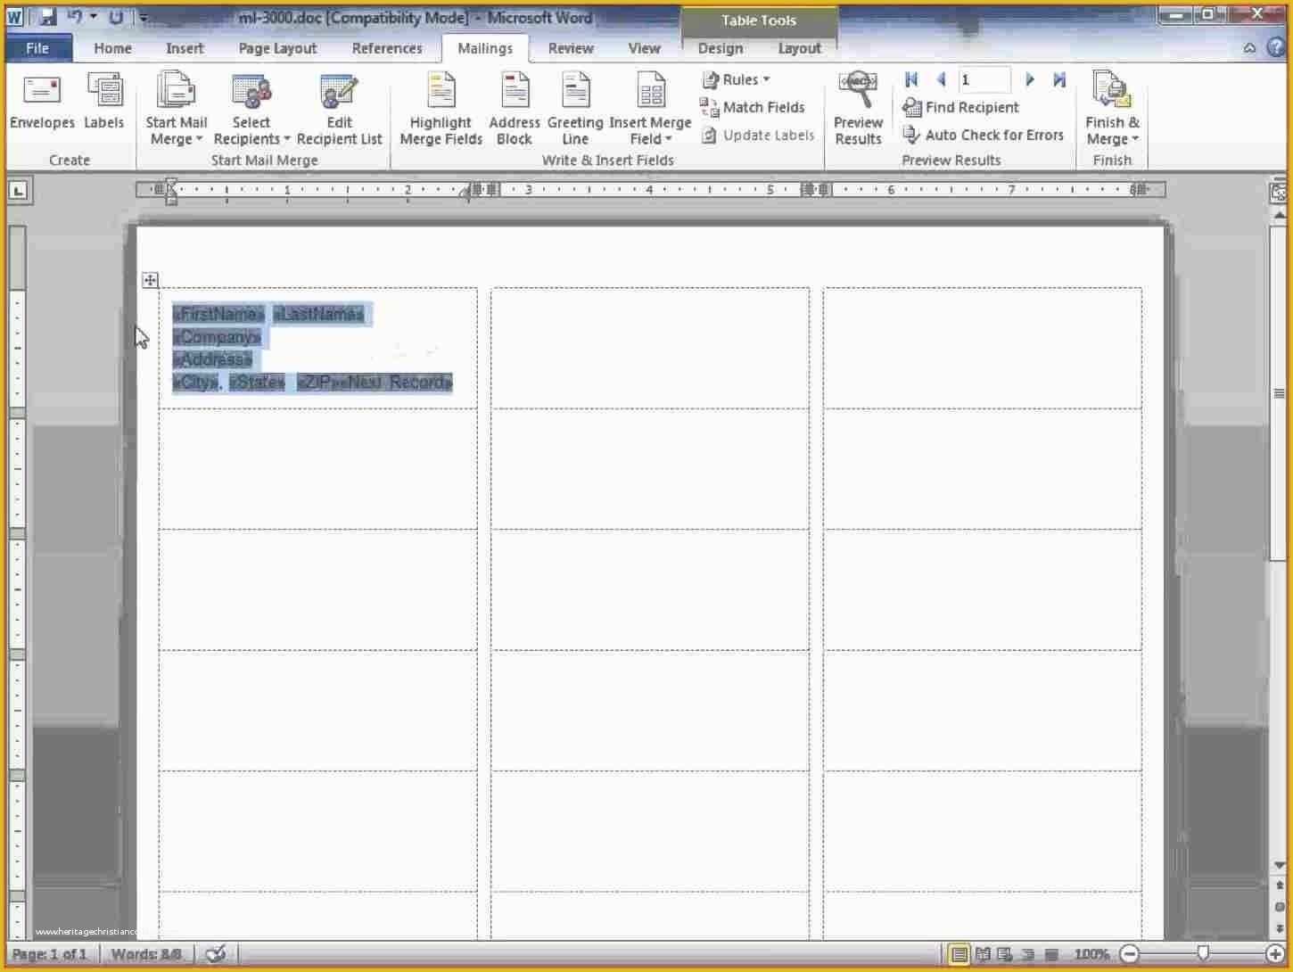Customize Quick Access Toolbar dropdown
The image size is (1293, 972).
(x=143, y=17)
